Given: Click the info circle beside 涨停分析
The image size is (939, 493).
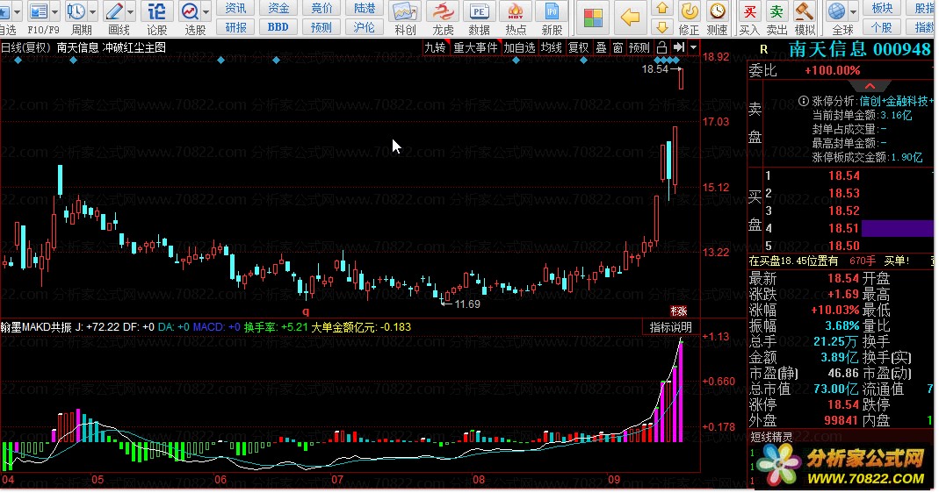Looking at the screenshot, I should click(x=804, y=101).
